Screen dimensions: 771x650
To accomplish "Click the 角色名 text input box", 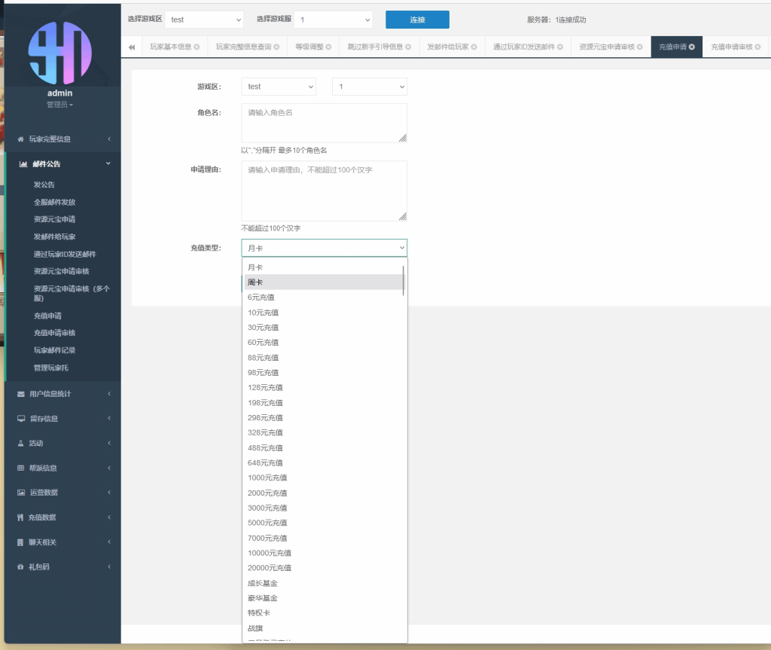I will (324, 123).
